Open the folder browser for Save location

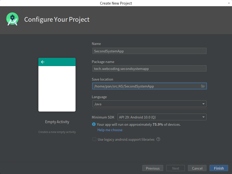203,86
